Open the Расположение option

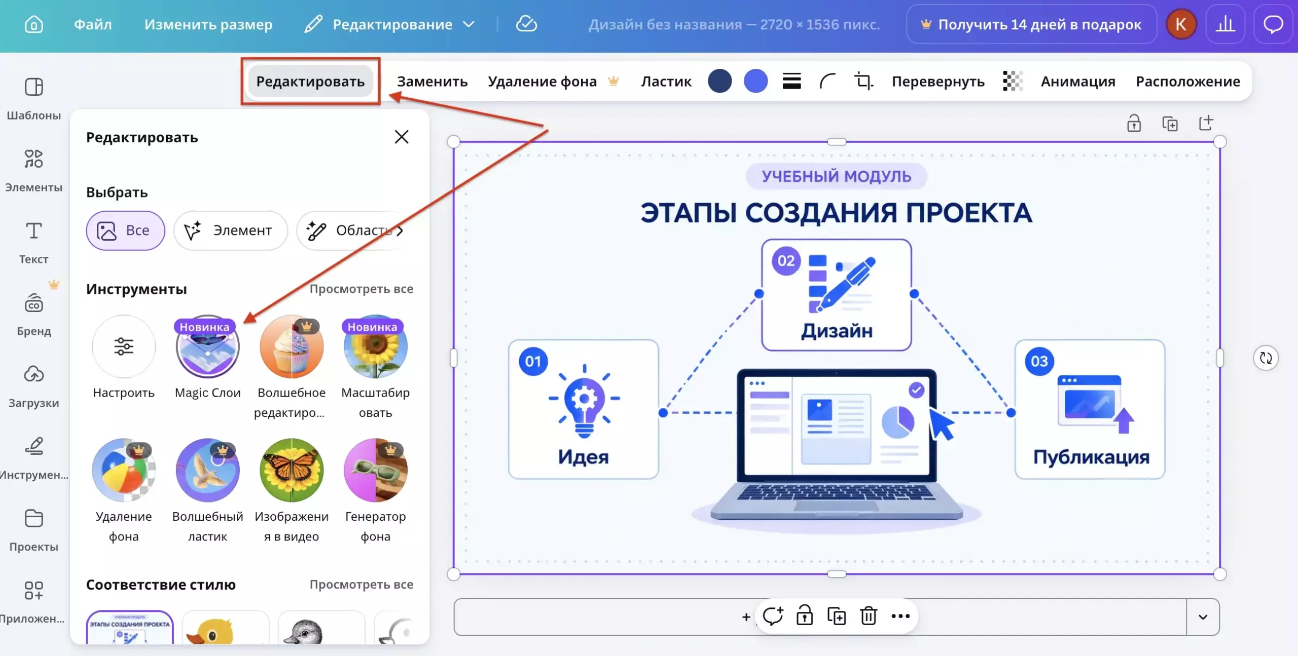(x=1188, y=81)
